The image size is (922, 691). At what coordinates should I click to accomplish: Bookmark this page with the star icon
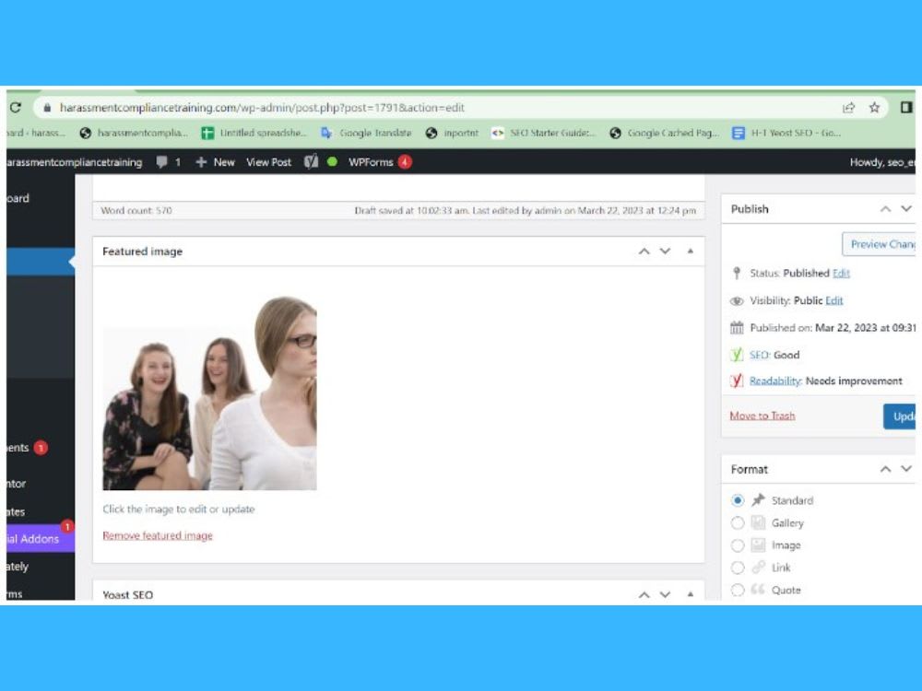click(874, 108)
